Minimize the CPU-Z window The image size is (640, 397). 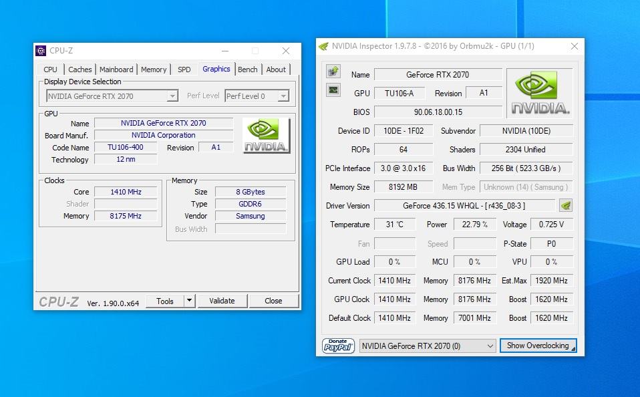pos(225,51)
